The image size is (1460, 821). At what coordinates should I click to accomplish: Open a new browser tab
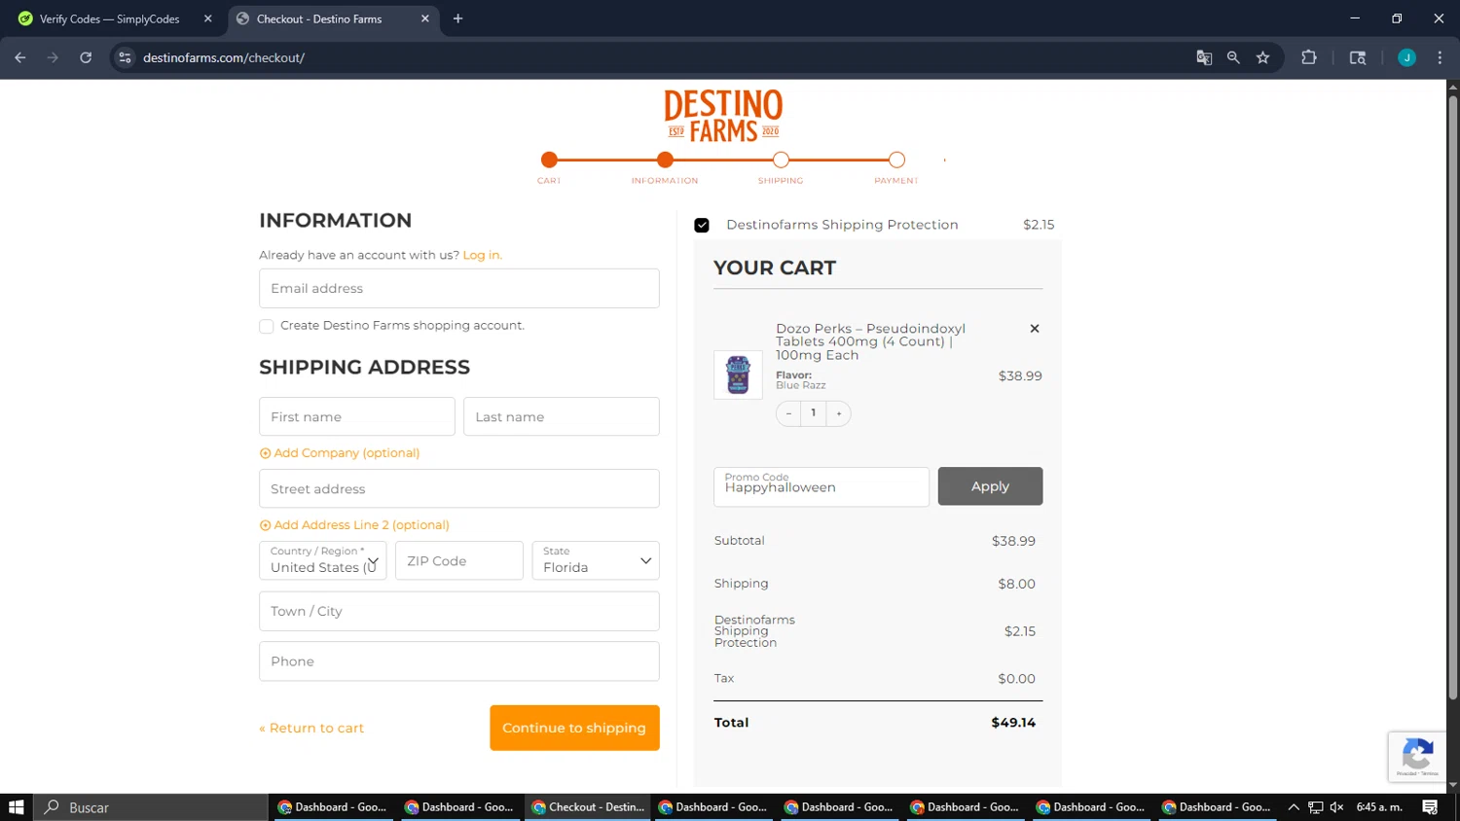point(457,18)
